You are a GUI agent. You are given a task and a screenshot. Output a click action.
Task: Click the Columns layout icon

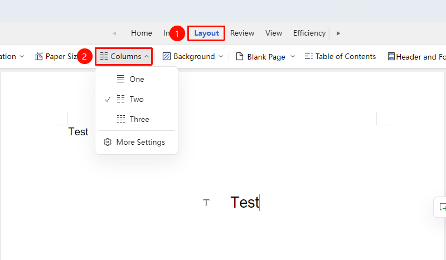[x=104, y=56]
